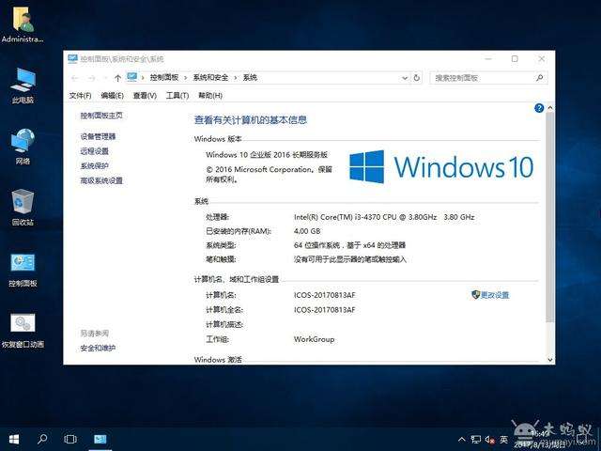Image resolution: width=601 pixels, height=451 pixels.
Task: Open 设备管理器 link
Action: pyautogui.click(x=98, y=136)
